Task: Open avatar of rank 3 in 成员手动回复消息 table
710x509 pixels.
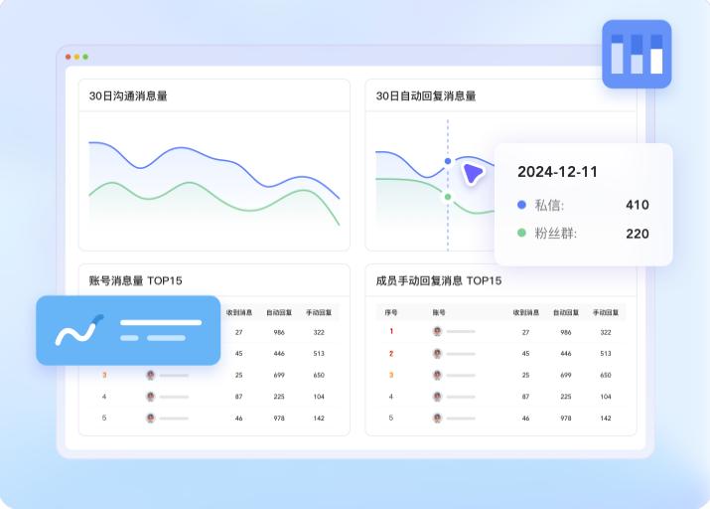Action: [x=437, y=375]
